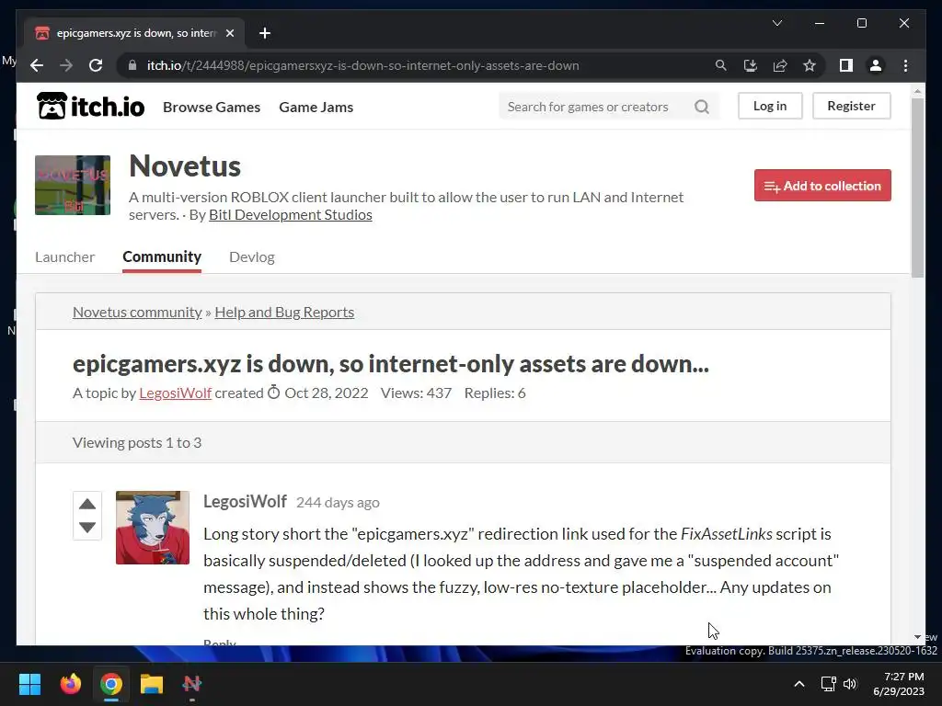This screenshot has height=706, width=942.
Task: Open File Explorer from the taskbar
Action: [152, 684]
